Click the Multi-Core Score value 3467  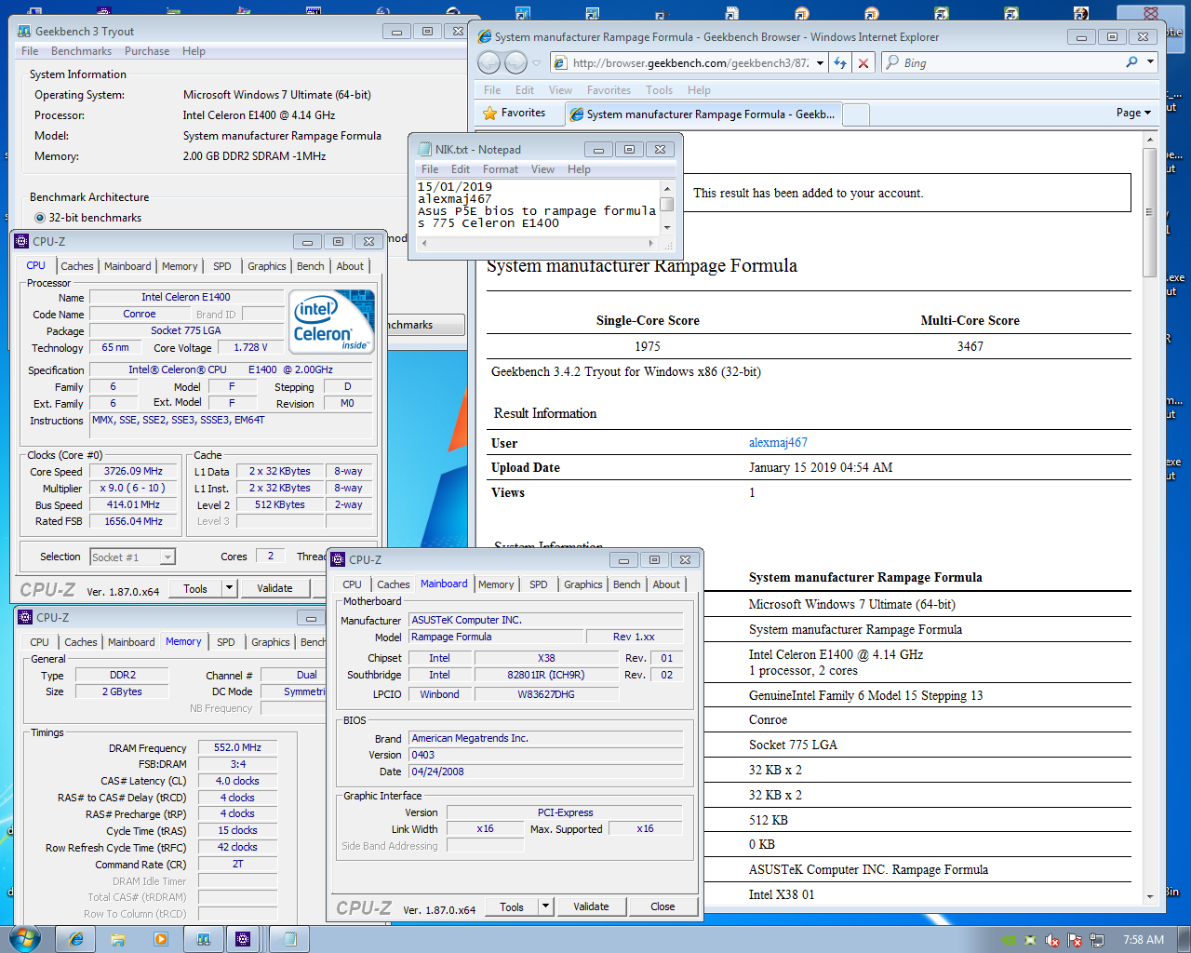click(970, 346)
